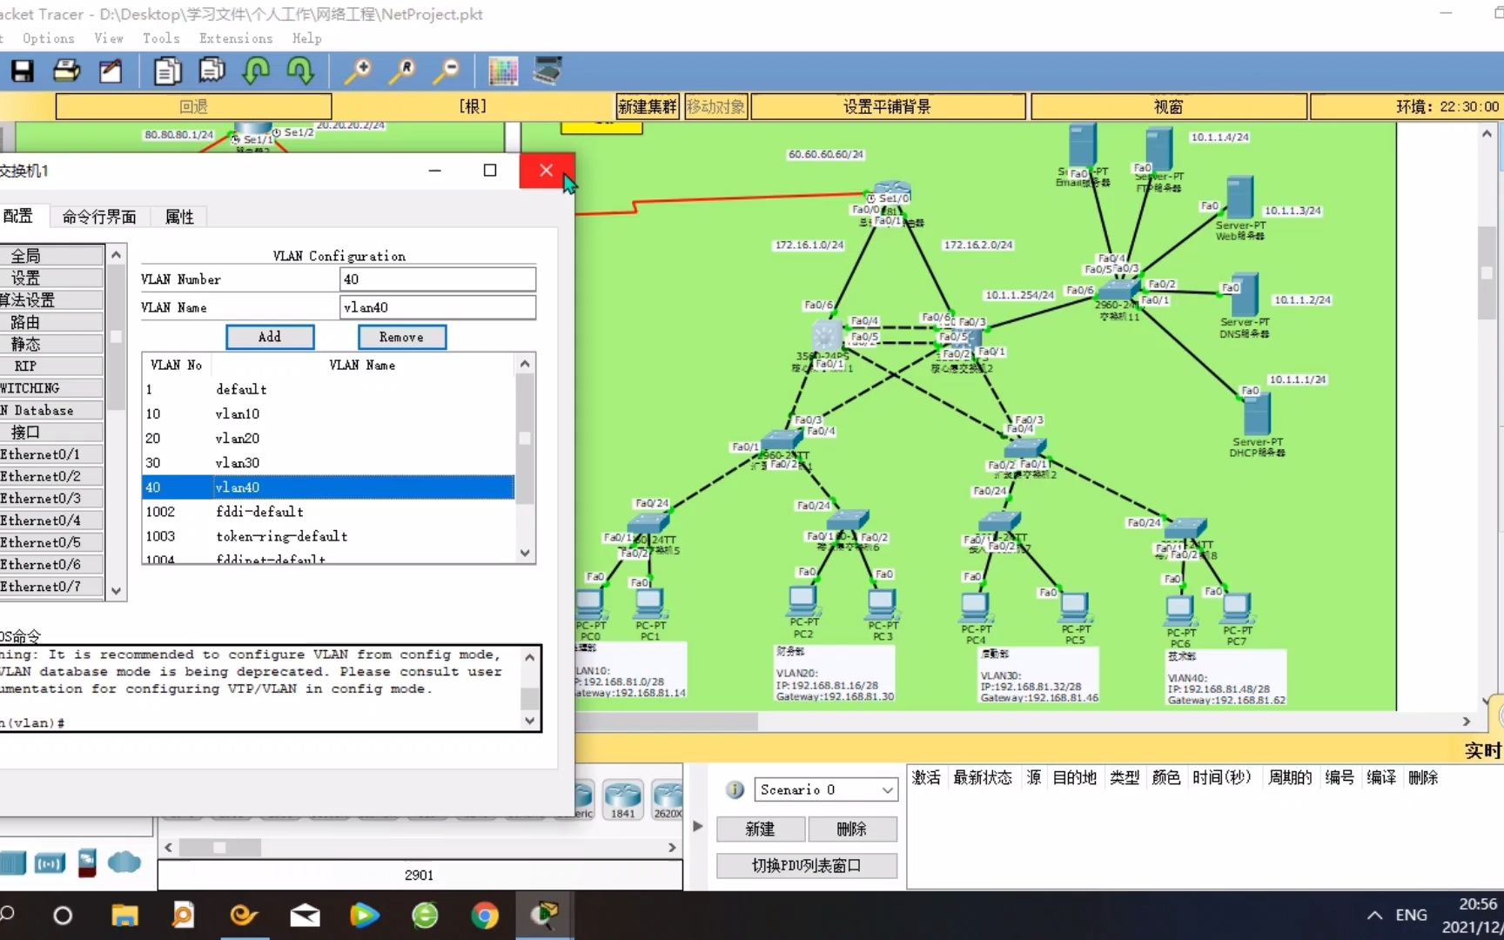
Task: Click the green Redo arrow
Action: coord(300,71)
